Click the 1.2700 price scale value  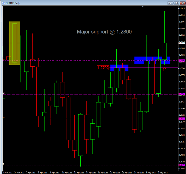click(182, 109)
